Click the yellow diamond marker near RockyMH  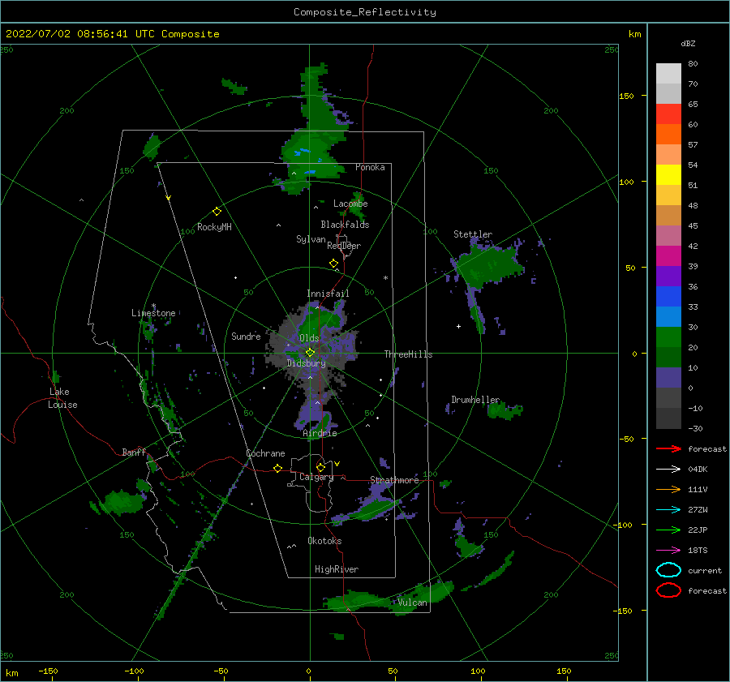(217, 212)
